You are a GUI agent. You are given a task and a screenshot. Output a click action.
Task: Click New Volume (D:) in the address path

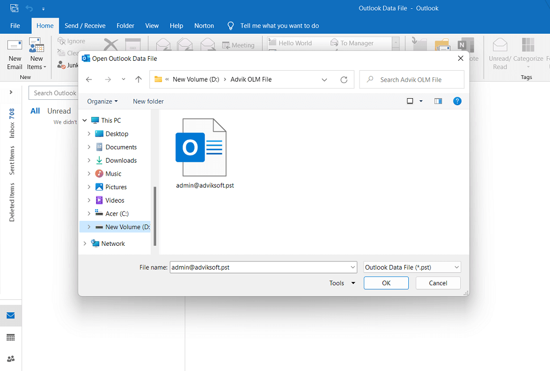coord(196,79)
